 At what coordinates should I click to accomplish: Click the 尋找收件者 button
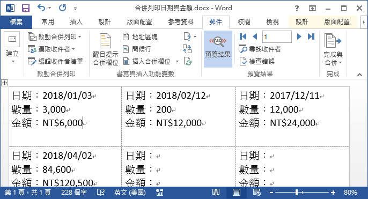tap(260, 49)
